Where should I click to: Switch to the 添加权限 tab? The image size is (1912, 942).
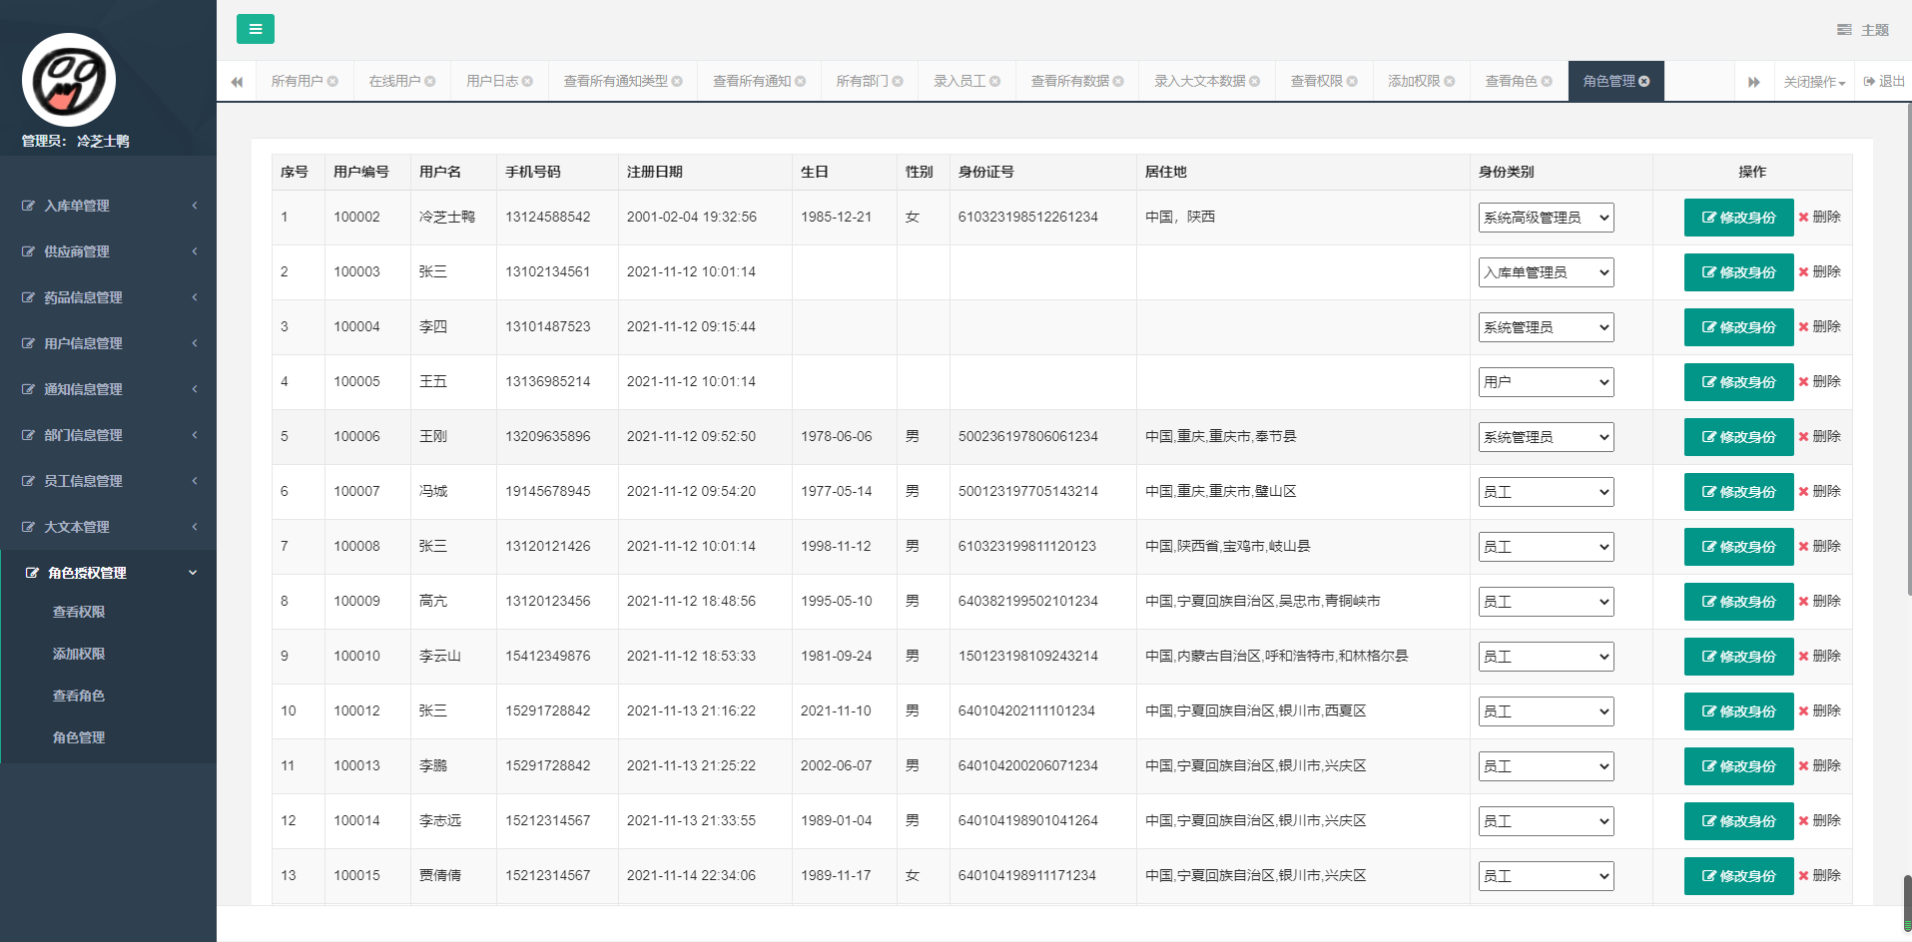1421,81
